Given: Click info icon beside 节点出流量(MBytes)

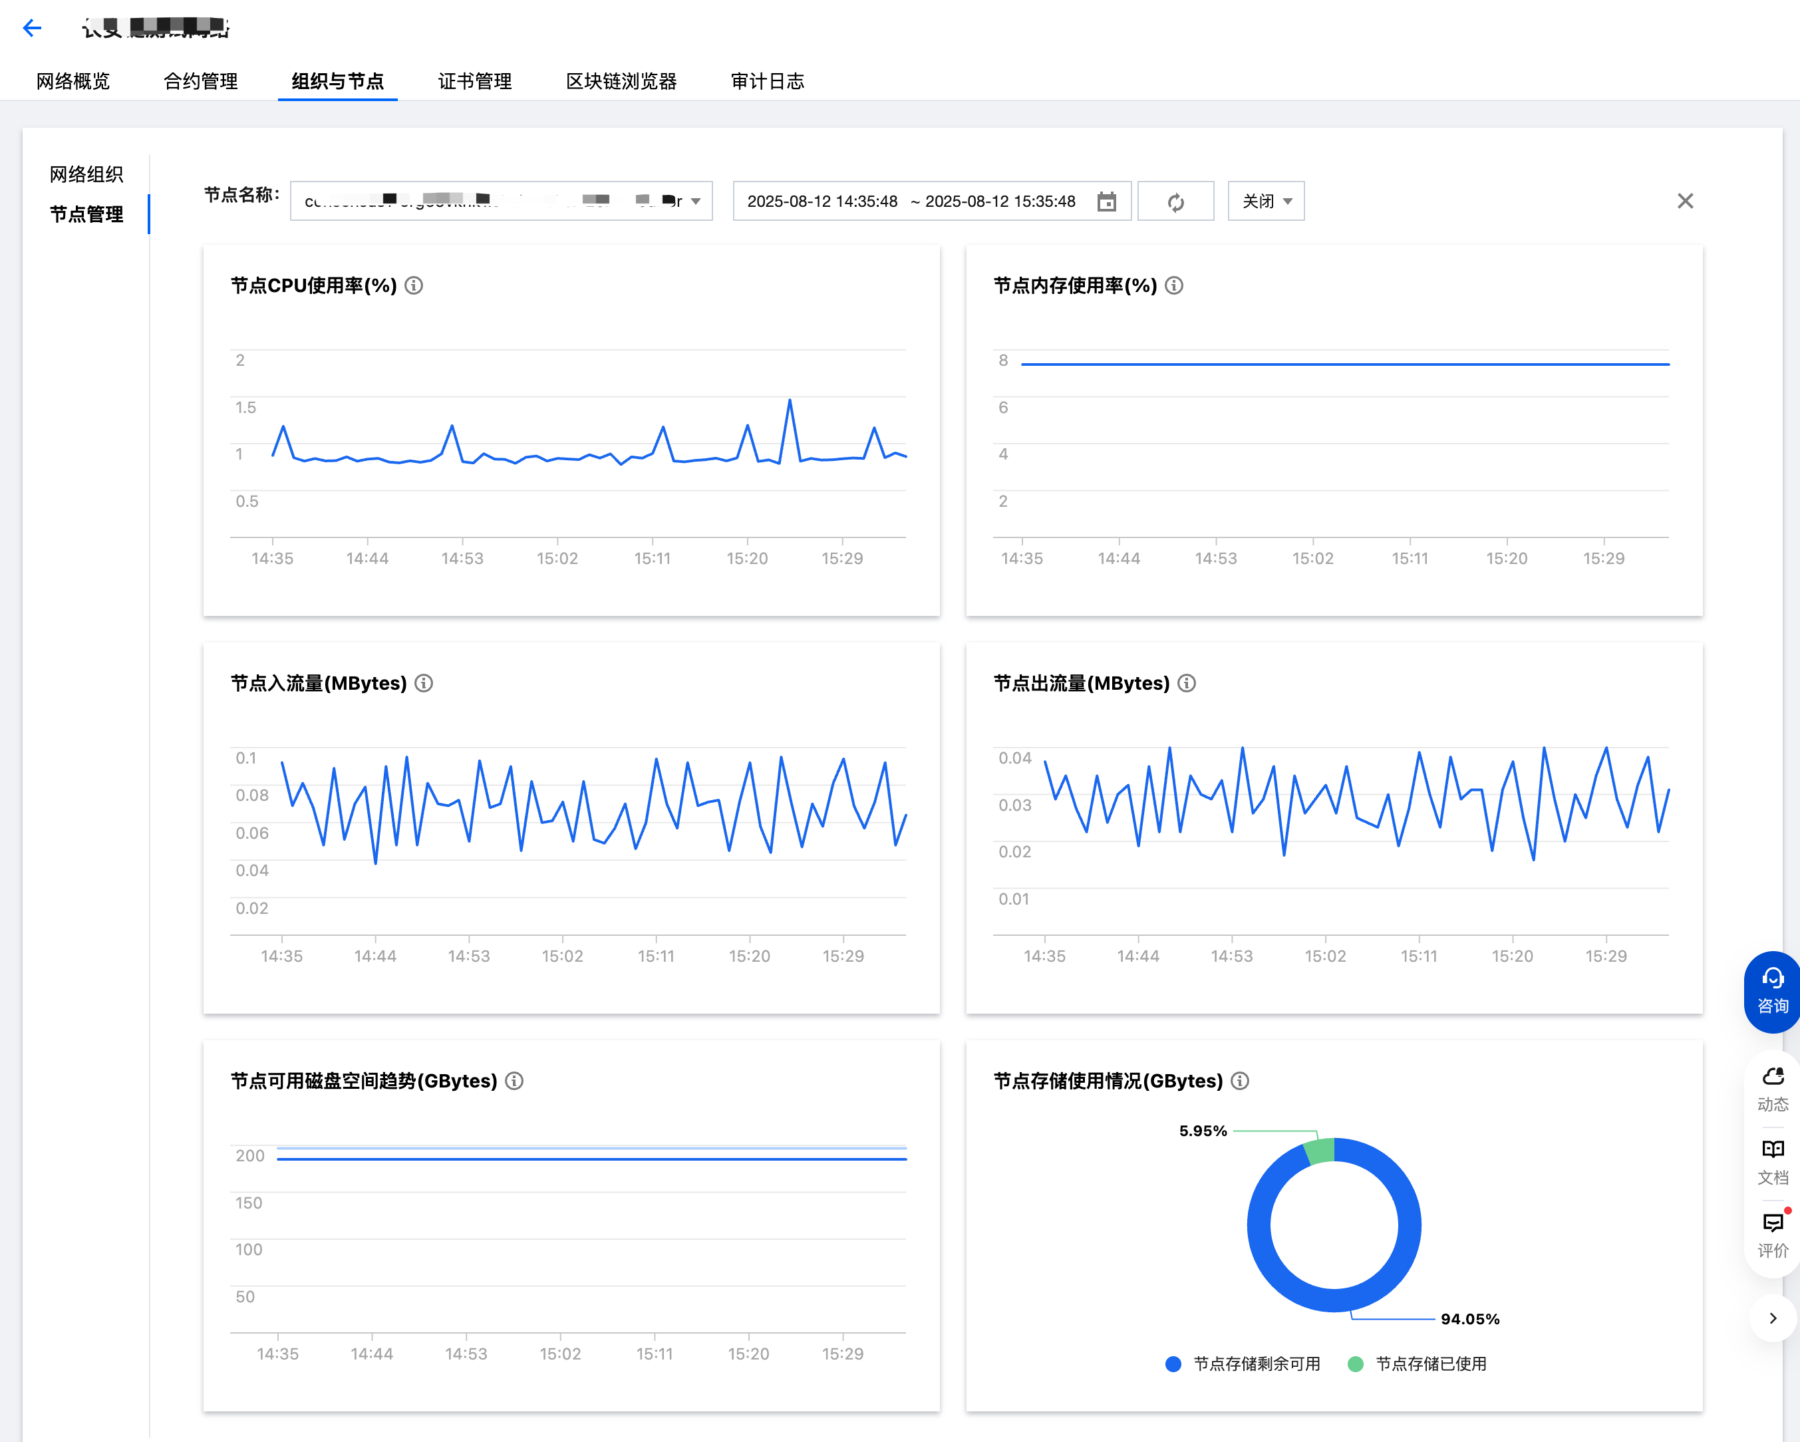Looking at the screenshot, I should coord(1185,683).
